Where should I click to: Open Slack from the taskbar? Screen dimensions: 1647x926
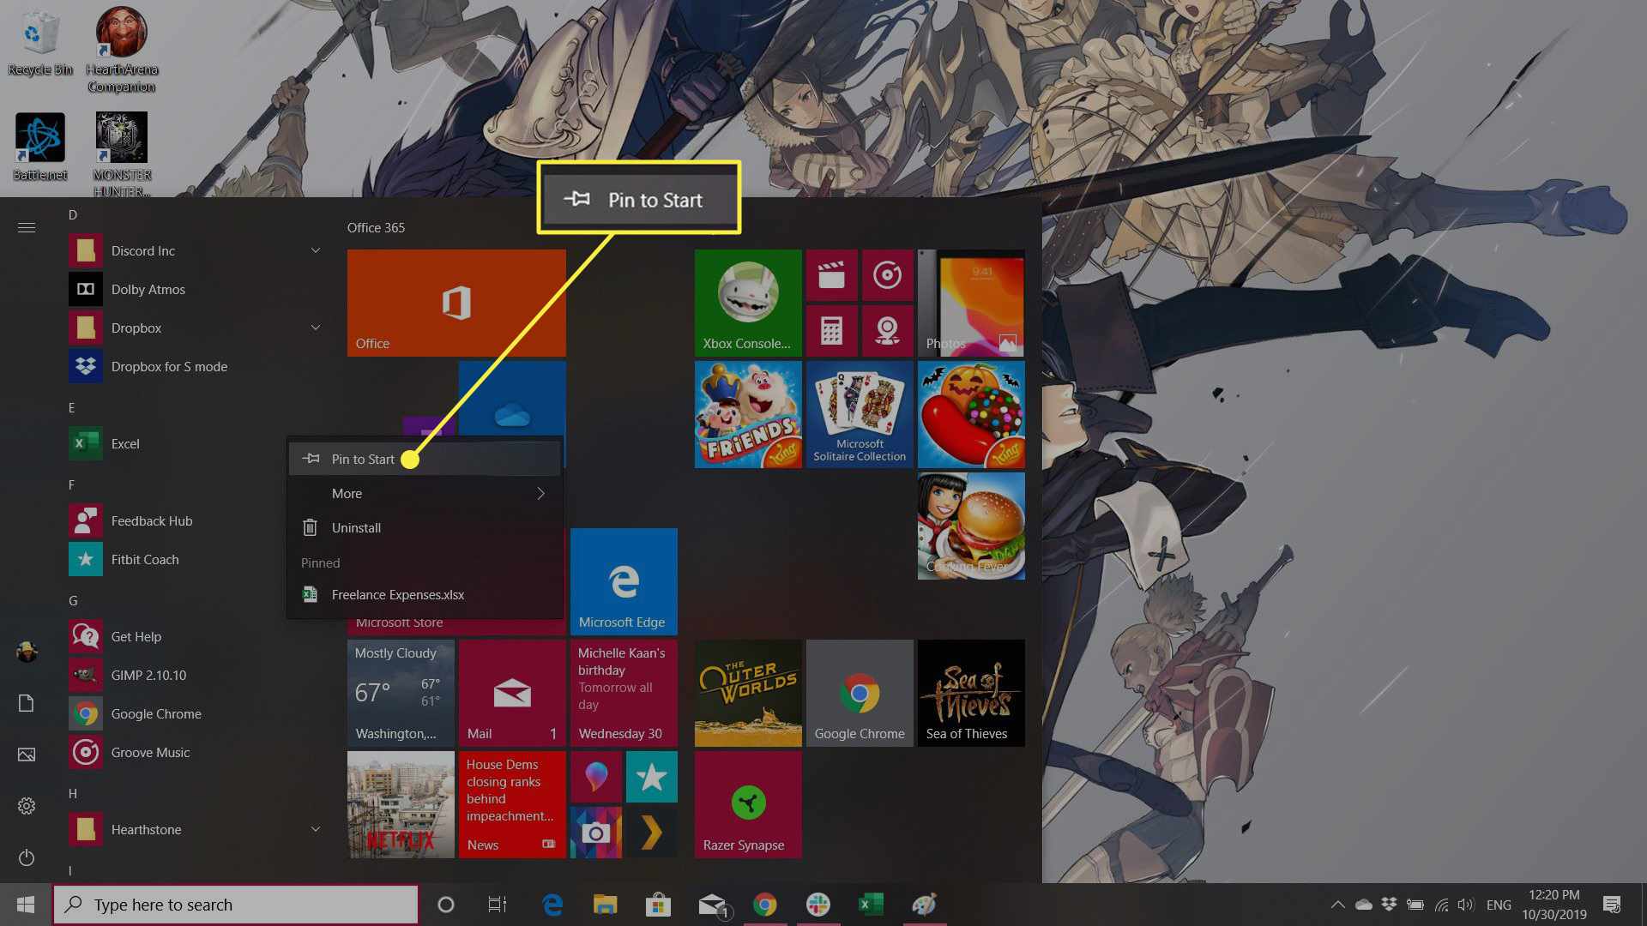click(817, 905)
